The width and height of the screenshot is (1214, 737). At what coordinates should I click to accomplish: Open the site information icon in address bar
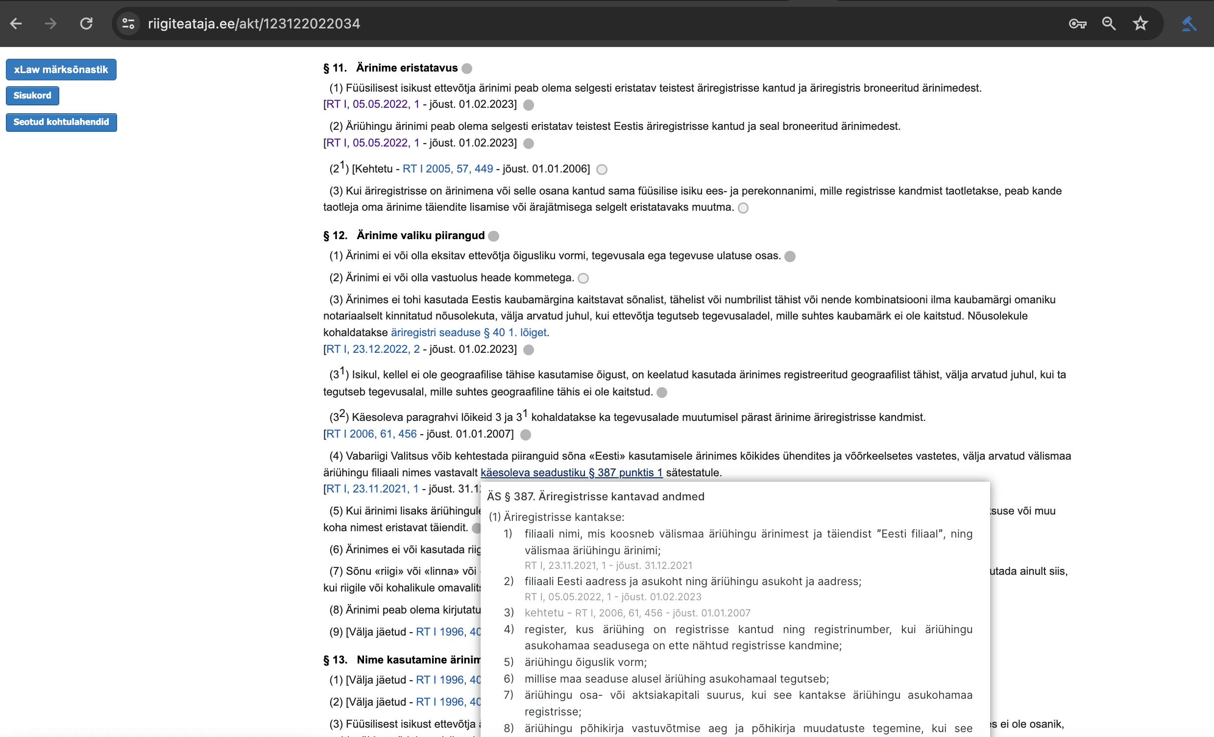(x=128, y=23)
